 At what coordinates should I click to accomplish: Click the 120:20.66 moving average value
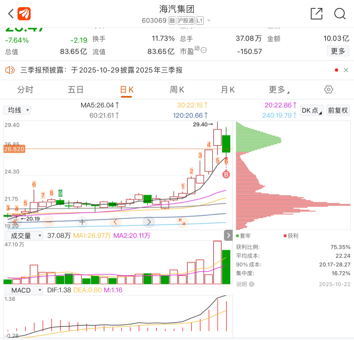point(190,116)
